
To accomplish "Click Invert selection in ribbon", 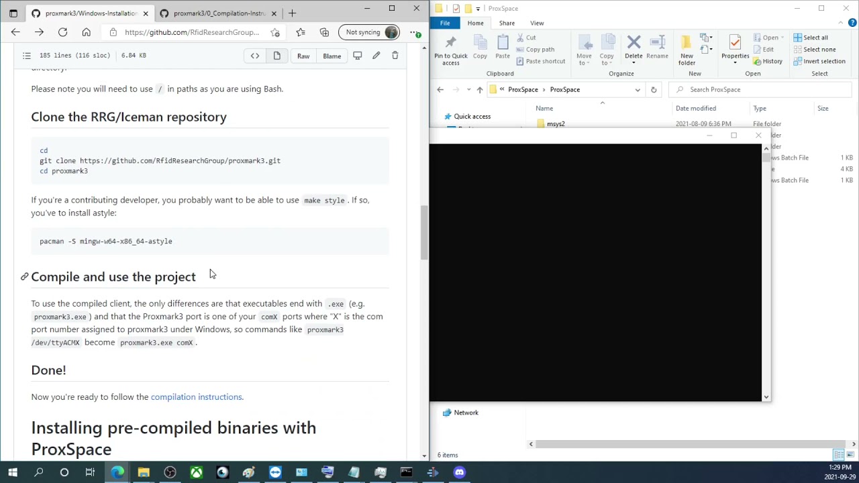I will coord(819,61).
